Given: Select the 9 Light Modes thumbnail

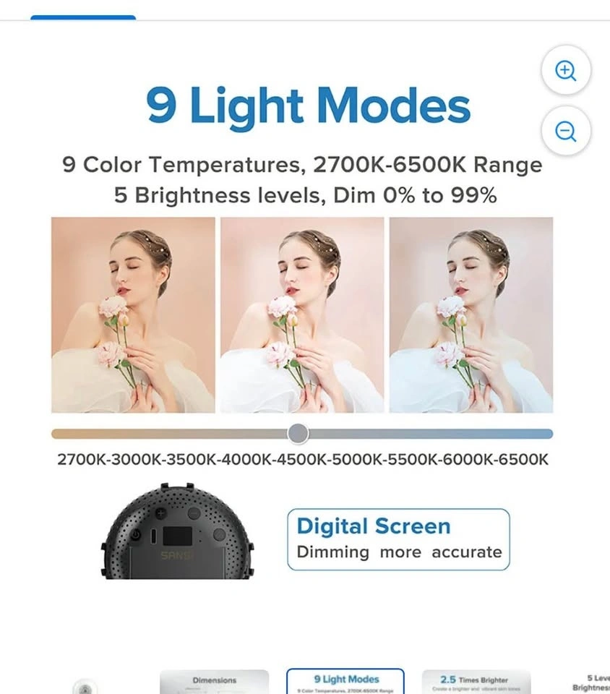Looking at the screenshot, I should click(x=345, y=682).
